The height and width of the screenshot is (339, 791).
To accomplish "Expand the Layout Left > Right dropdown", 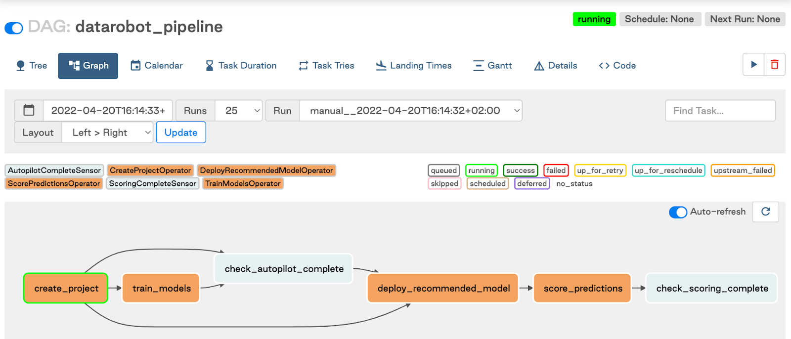I will pyautogui.click(x=107, y=132).
